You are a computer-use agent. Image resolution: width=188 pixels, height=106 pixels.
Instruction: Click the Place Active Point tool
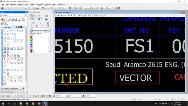(15, 31)
